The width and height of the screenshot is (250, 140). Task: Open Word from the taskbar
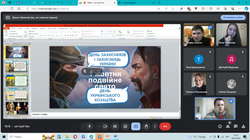(116, 137)
